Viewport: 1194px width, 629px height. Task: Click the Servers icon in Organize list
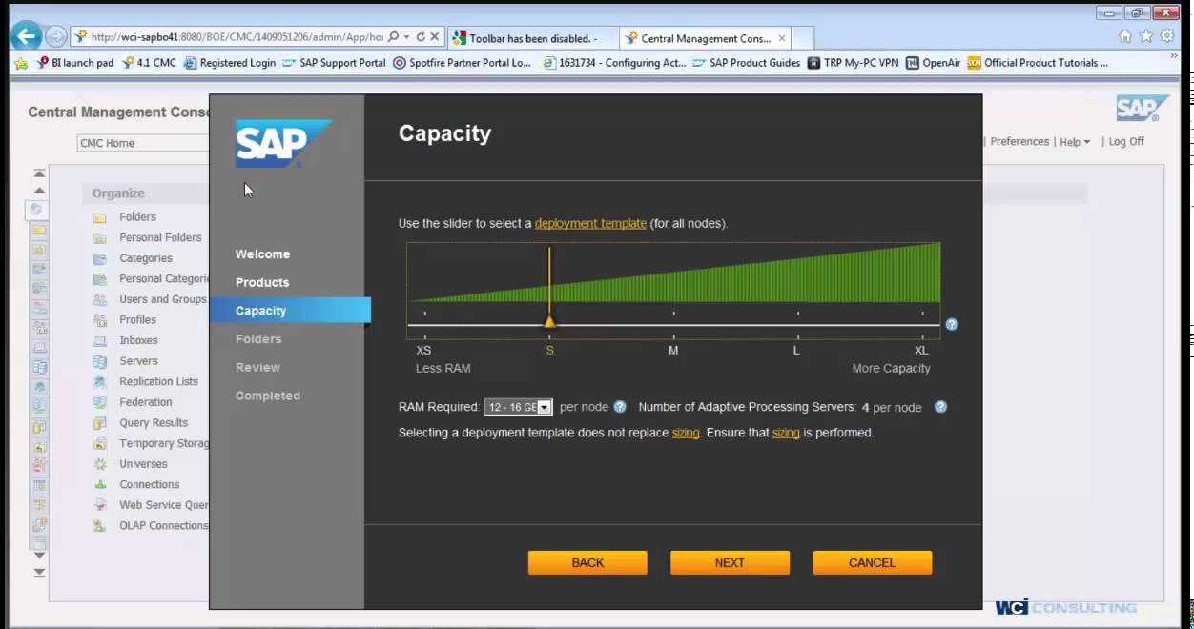point(99,361)
